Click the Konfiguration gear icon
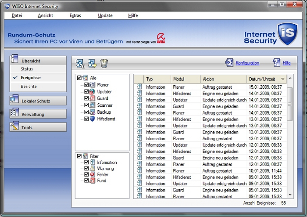The width and height of the screenshot is (307, 217). coord(230,63)
